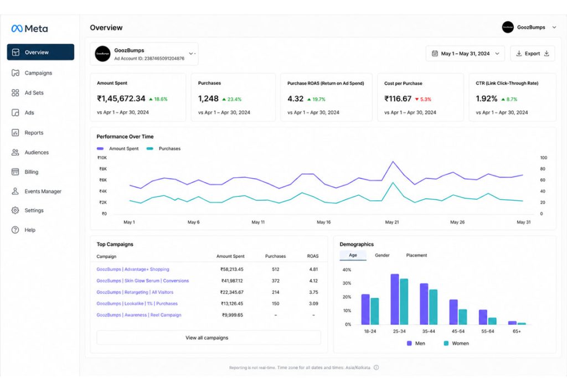
Task: Toggle the Men legend in Demographics
Action: (x=416, y=343)
